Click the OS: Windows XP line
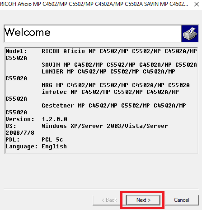Viewport: 202px width, 210px height. [87, 126]
